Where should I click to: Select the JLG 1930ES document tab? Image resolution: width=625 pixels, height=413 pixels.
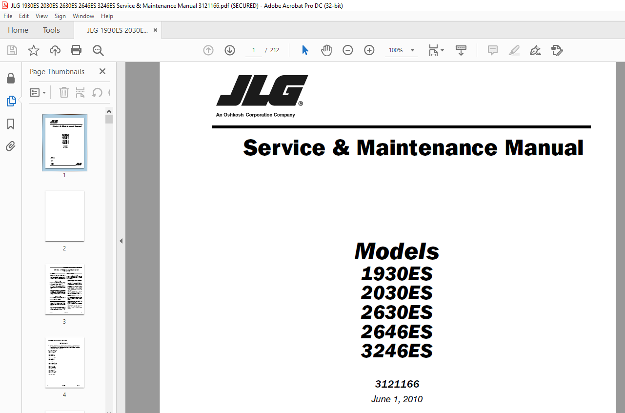(117, 30)
